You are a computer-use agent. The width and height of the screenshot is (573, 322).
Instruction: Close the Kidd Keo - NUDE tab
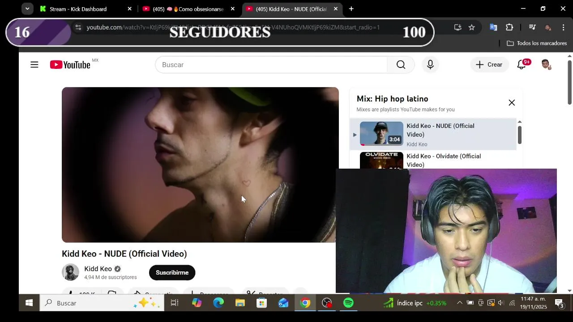click(x=335, y=9)
